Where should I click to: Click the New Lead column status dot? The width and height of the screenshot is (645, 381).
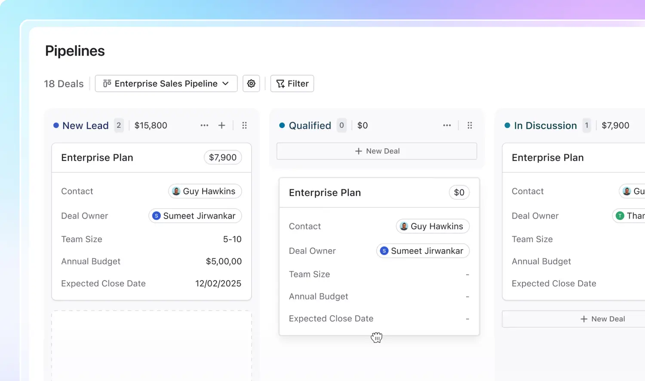[x=56, y=125]
